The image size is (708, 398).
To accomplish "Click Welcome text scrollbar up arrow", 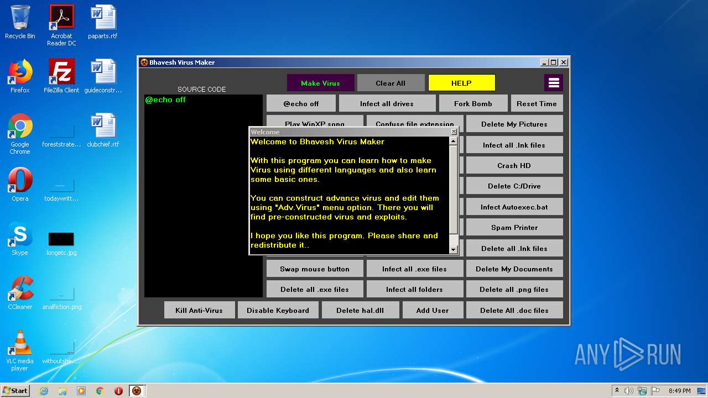I will coord(454,141).
